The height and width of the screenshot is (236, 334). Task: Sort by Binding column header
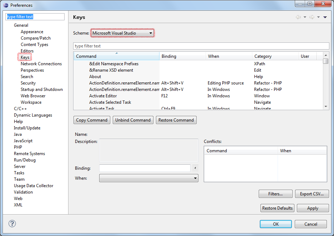point(182,56)
